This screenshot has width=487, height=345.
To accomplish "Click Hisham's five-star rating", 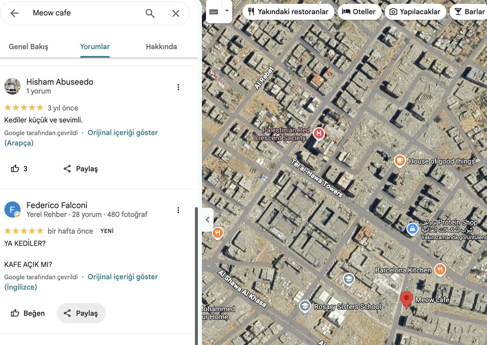I will pyautogui.click(x=24, y=108).
